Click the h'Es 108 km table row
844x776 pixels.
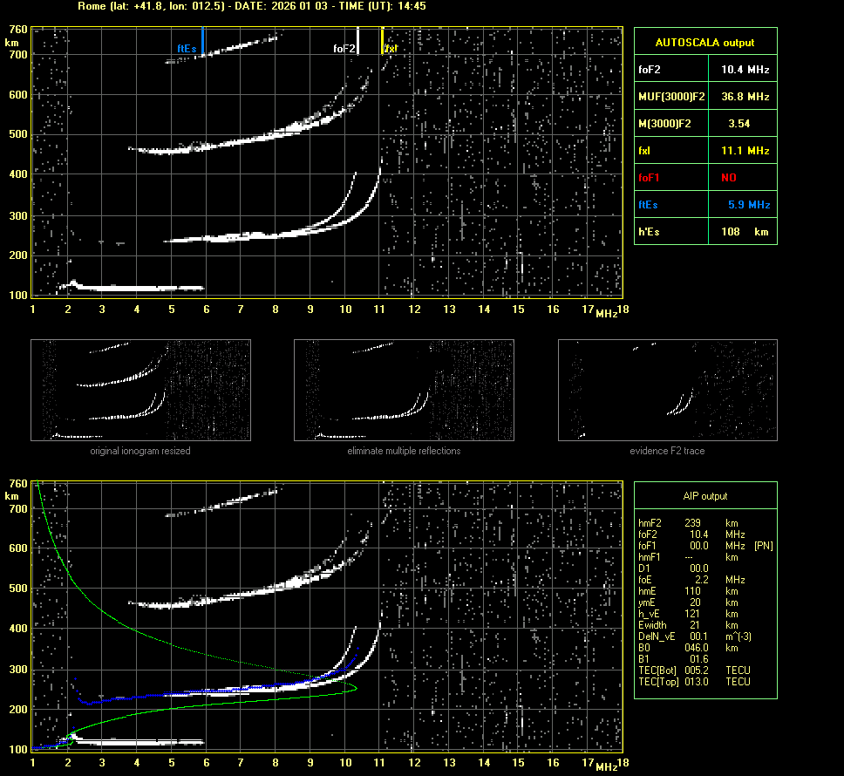704,232
